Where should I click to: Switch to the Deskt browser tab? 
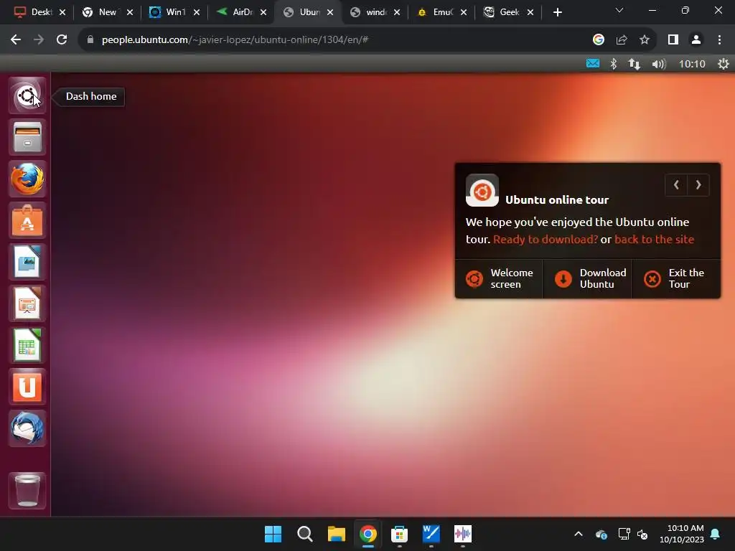click(x=41, y=12)
